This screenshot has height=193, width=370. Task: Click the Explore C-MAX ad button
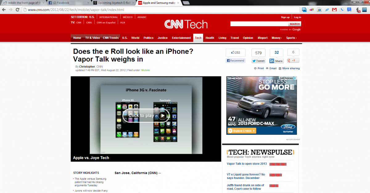(x=242, y=131)
